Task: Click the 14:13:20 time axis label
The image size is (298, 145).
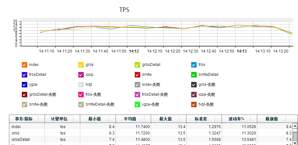Action: (x=281, y=51)
